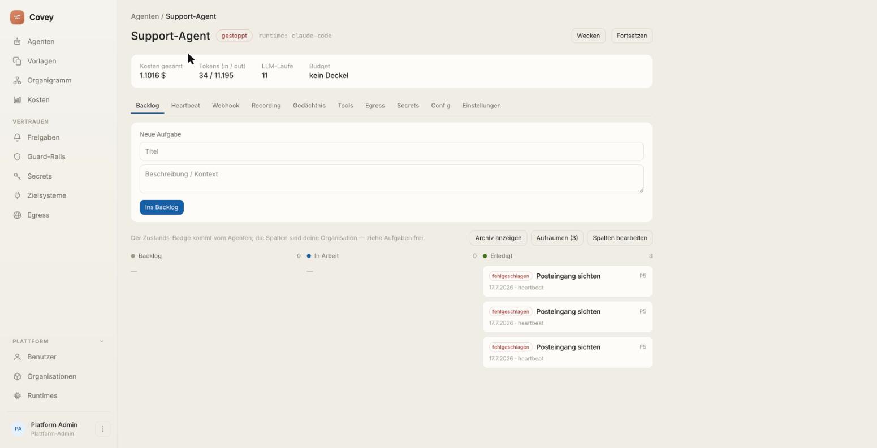The image size is (877, 448).
Task: Focus the Beschreibung / Kontext textarea
Action: [x=391, y=179]
